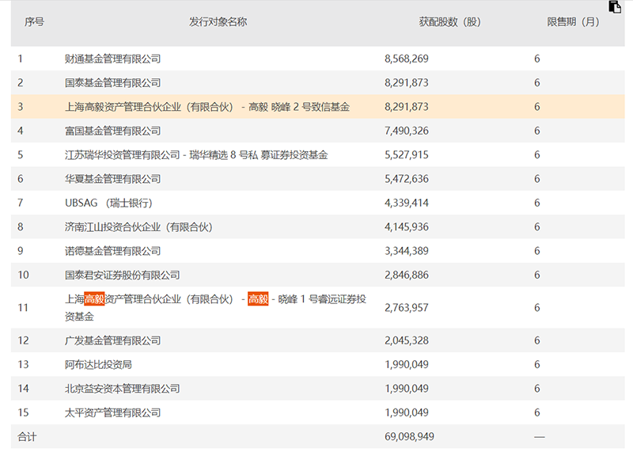The image size is (633, 456).
Task: Click share value 4,145,936
Action: click(x=407, y=227)
